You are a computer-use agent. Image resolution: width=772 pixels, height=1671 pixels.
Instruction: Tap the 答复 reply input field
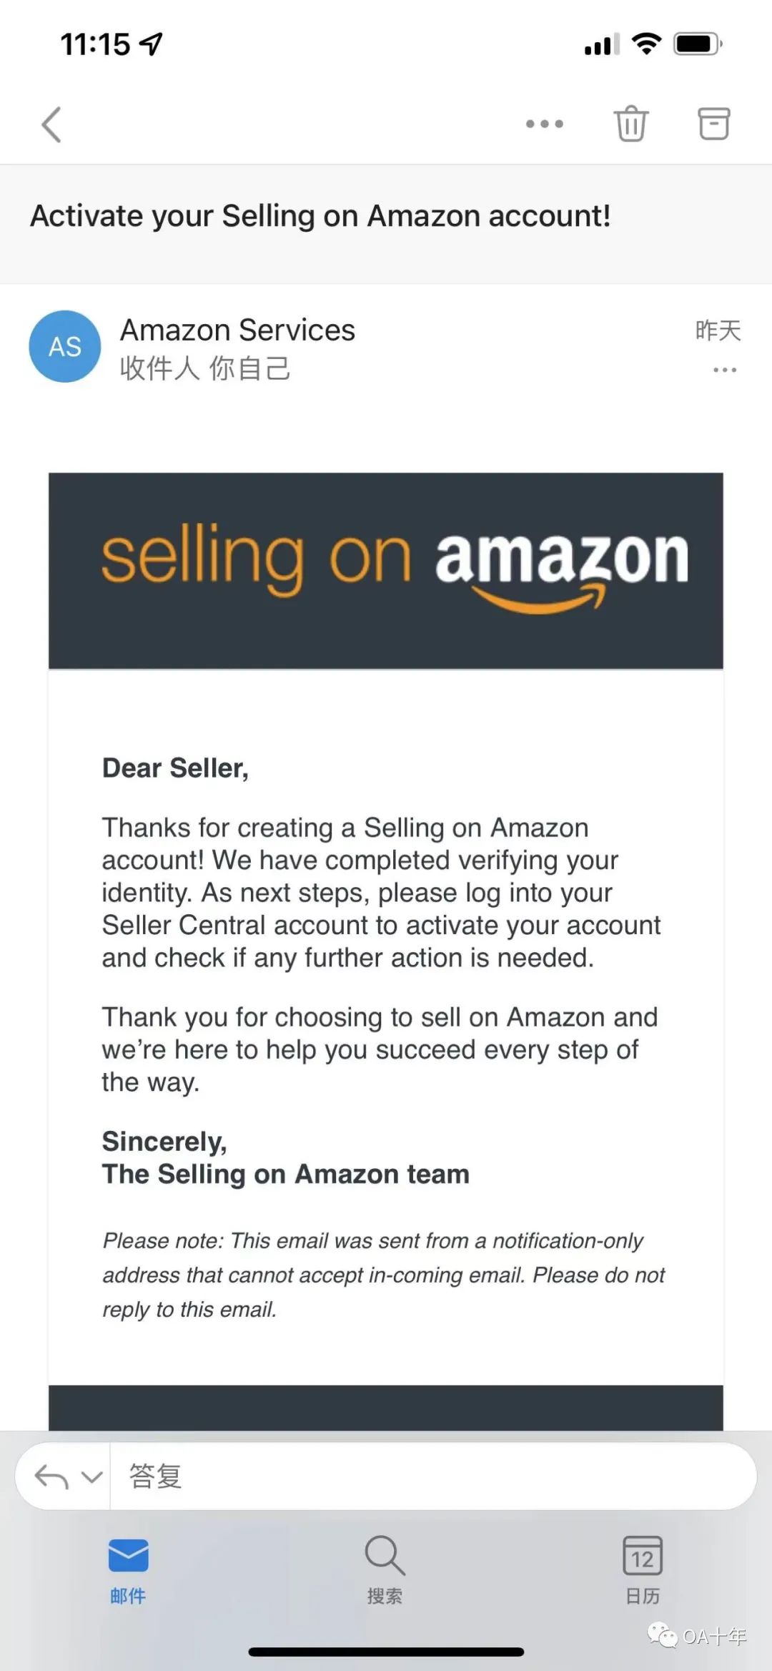429,1476
